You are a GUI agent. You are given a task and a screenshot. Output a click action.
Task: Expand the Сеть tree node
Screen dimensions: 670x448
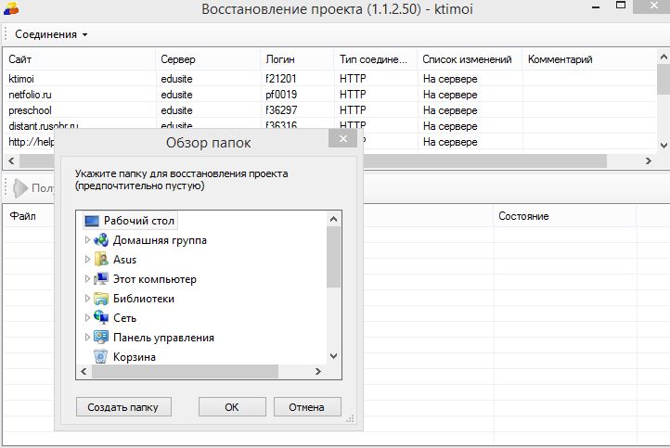pos(87,318)
